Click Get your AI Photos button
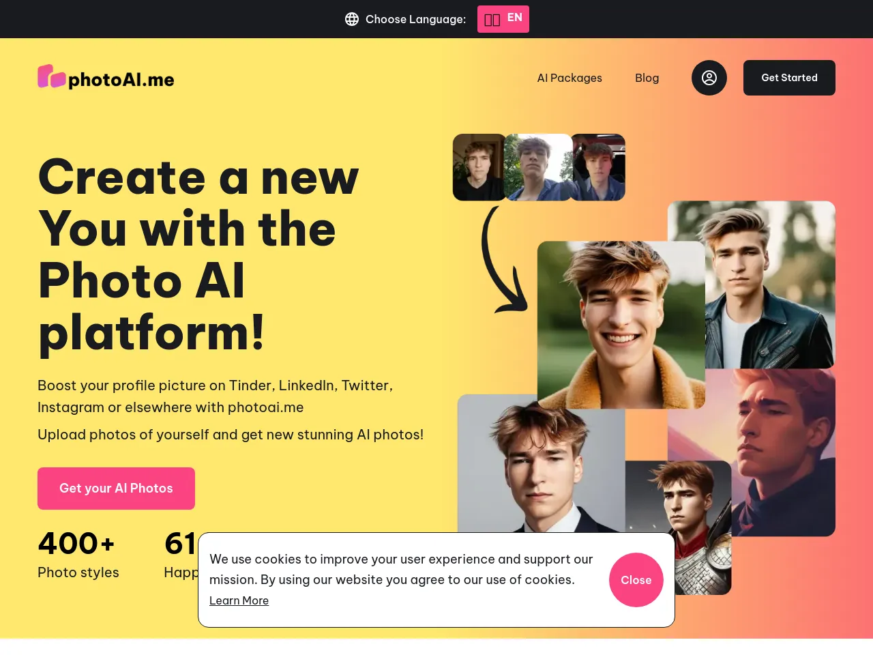 (116, 489)
